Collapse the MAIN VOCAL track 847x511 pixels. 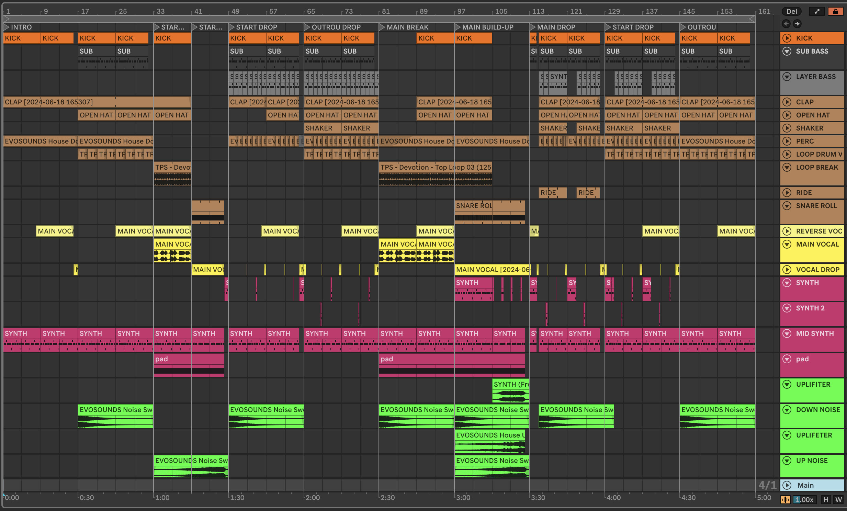point(787,244)
